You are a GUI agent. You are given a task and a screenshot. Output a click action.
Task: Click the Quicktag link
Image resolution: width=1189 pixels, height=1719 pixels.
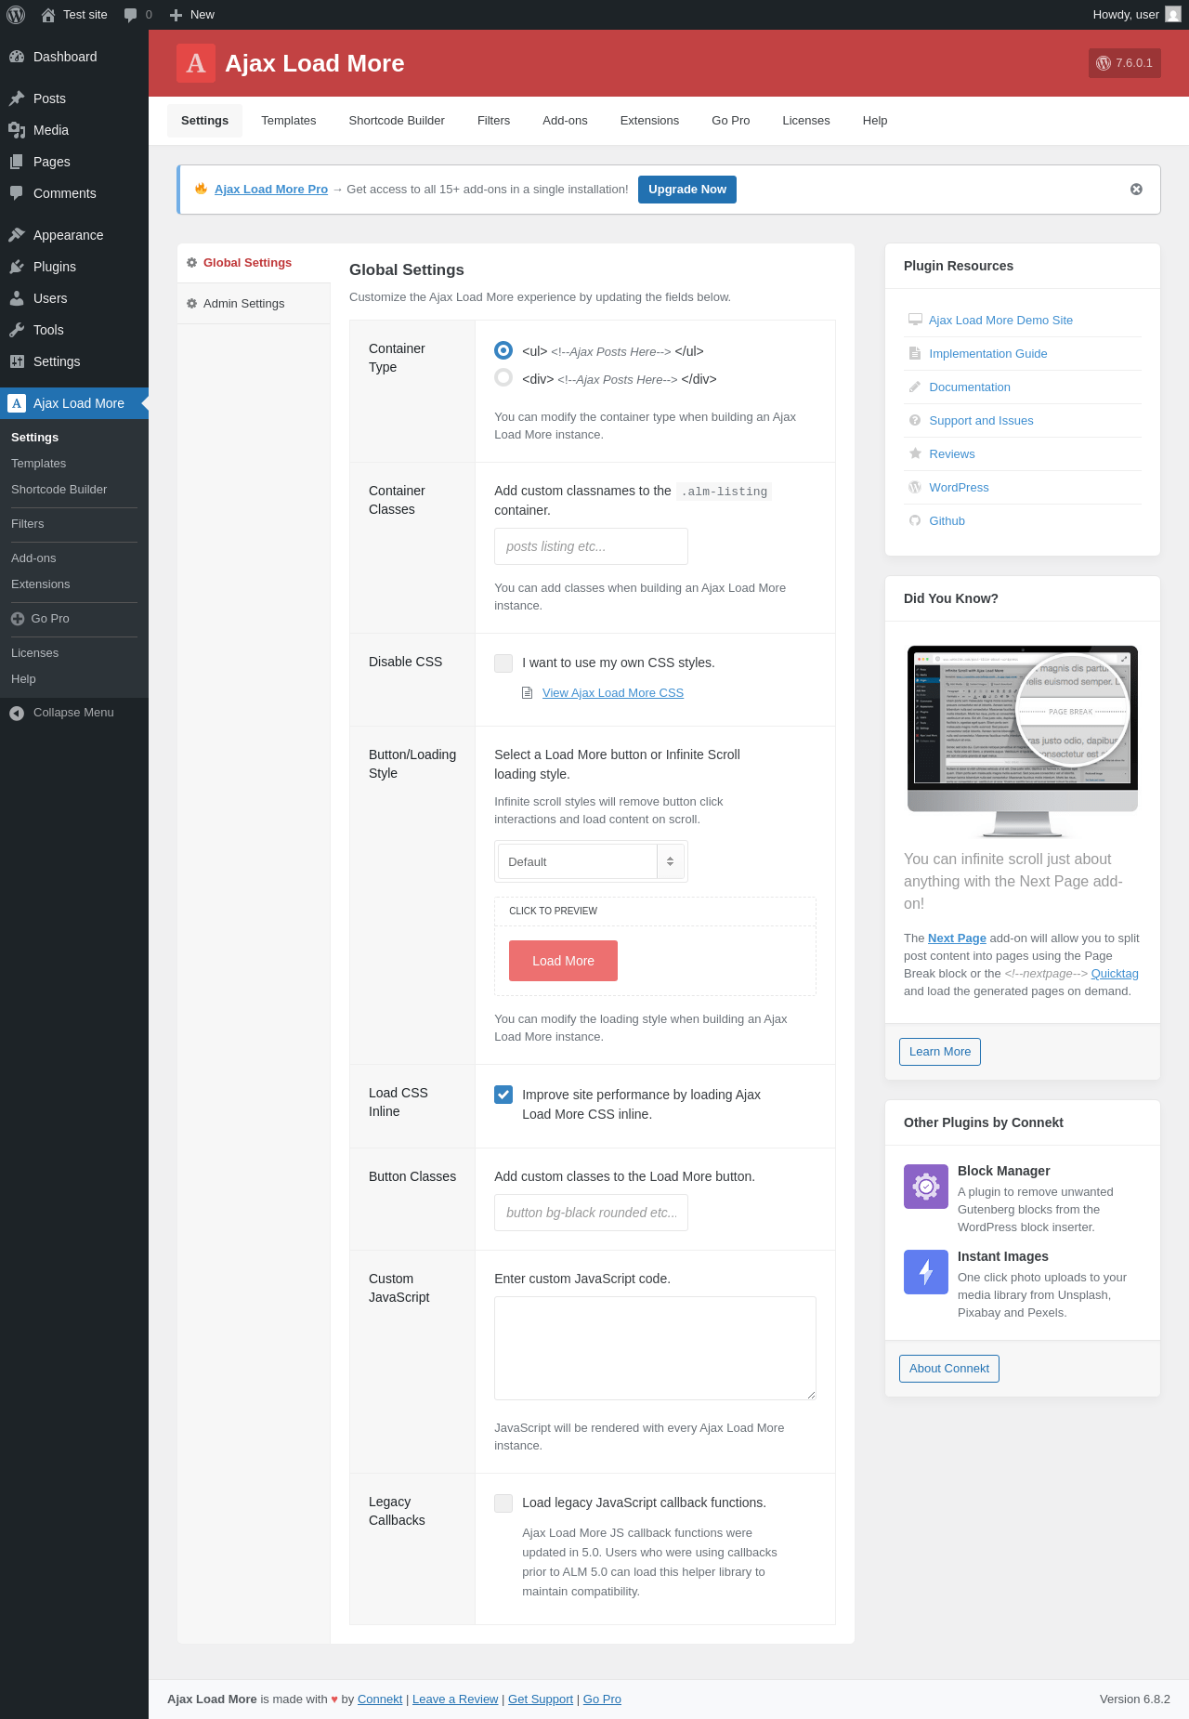pos(1115,974)
